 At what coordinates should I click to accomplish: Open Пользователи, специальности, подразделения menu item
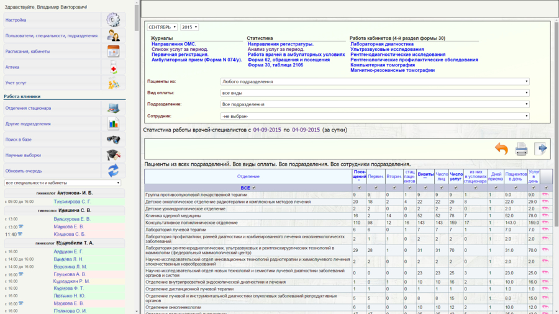(x=52, y=35)
